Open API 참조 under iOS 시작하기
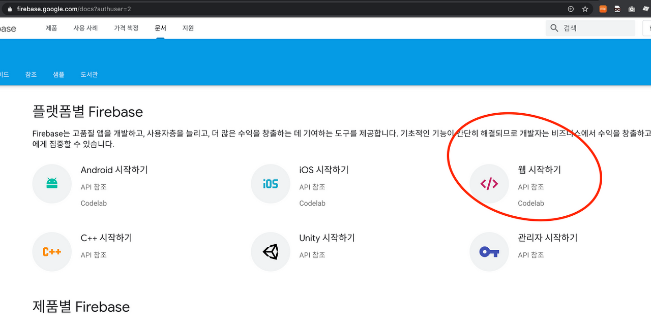651x330 pixels. [x=312, y=187]
